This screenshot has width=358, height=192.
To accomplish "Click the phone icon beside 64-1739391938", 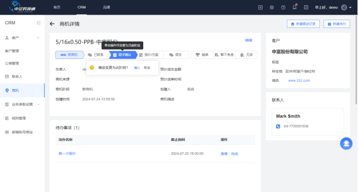I will click(278, 126).
